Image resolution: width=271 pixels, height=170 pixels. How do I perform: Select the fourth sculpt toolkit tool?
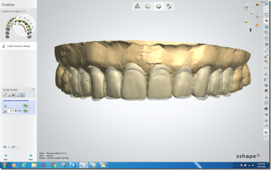pyautogui.click(x=18, y=95)
